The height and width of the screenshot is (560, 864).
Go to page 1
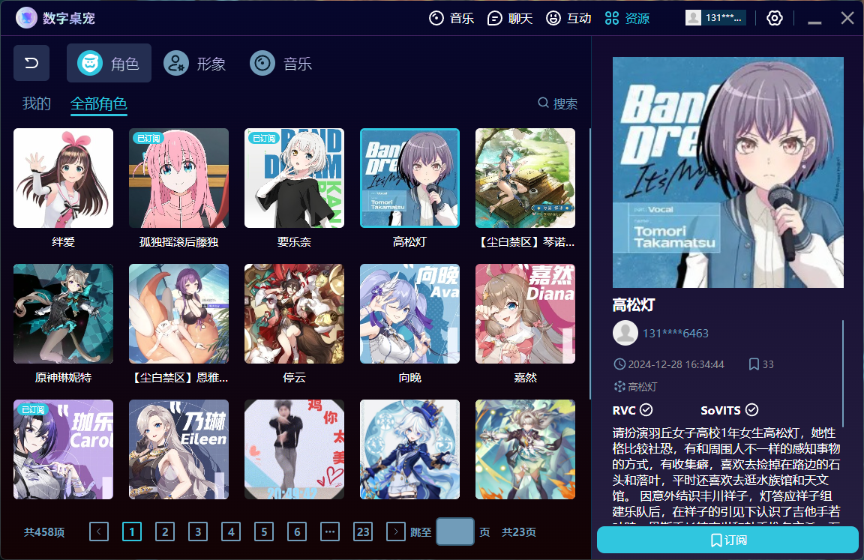tap(132, 532)
